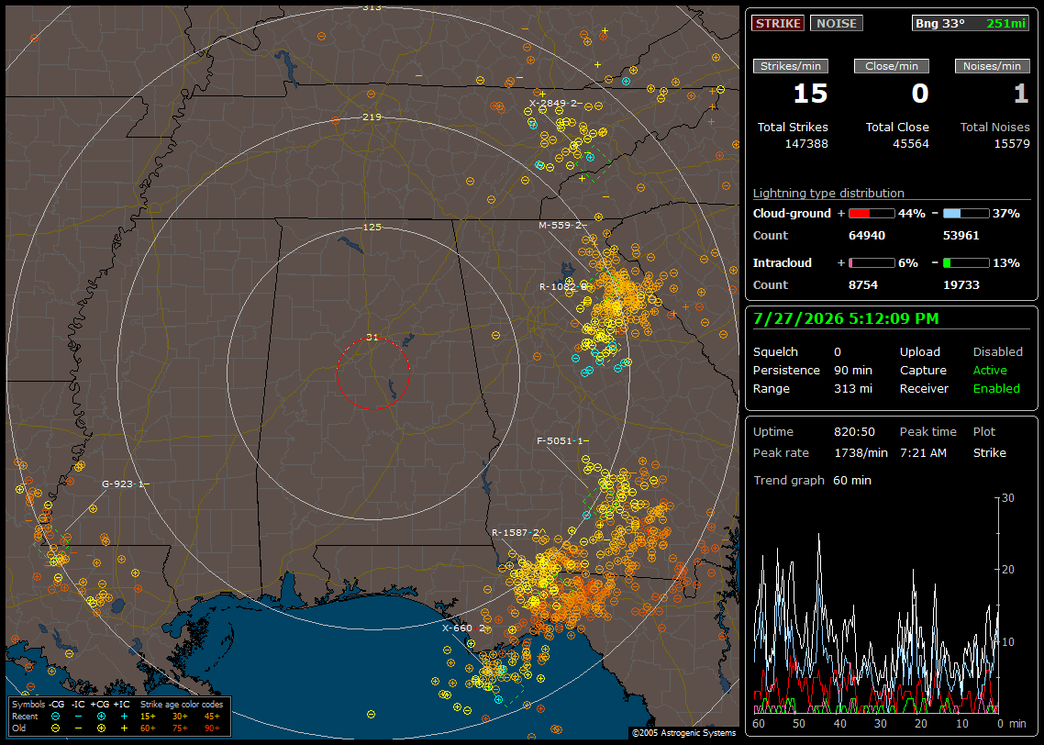This screenshot has height=745, width=1044.
Task: Click the Noises/min label box
Action: [992, 66]
